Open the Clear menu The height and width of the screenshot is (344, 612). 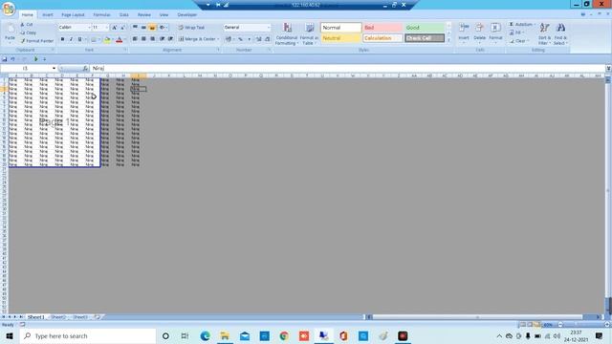519,41
